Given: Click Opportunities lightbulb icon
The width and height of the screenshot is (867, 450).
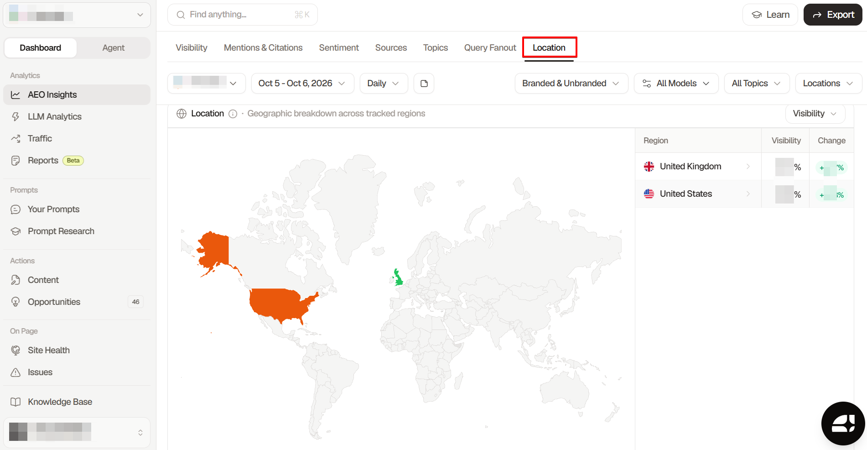Looking at the screenshot, I should tap(16, 302).
